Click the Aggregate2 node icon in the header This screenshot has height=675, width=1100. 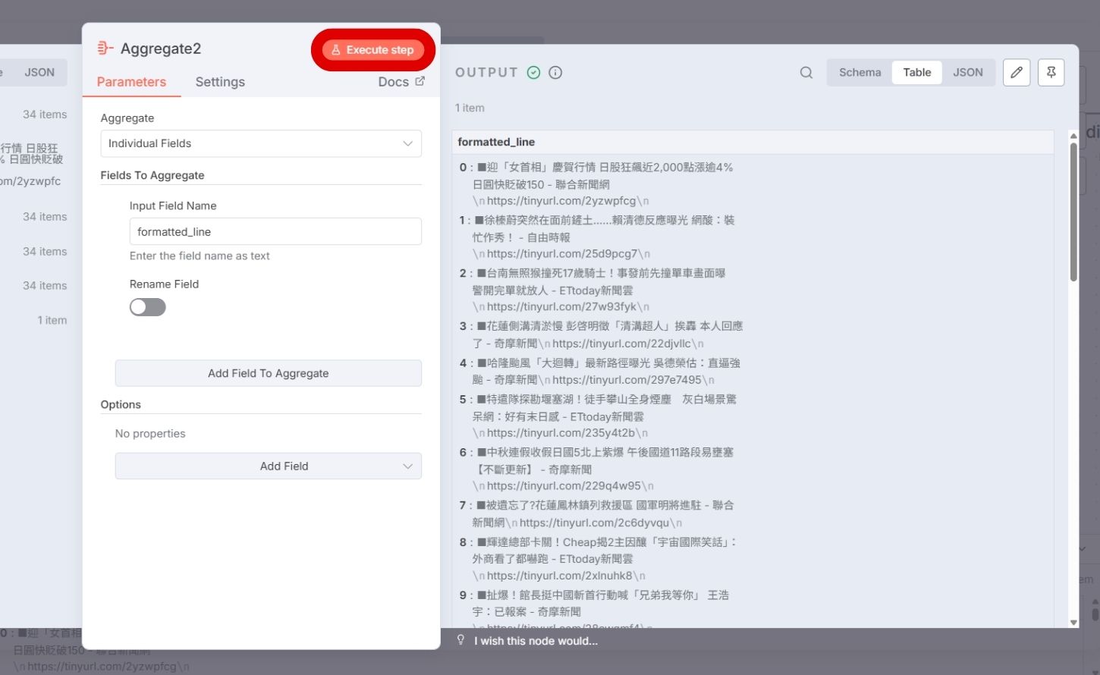pos(104,48)
